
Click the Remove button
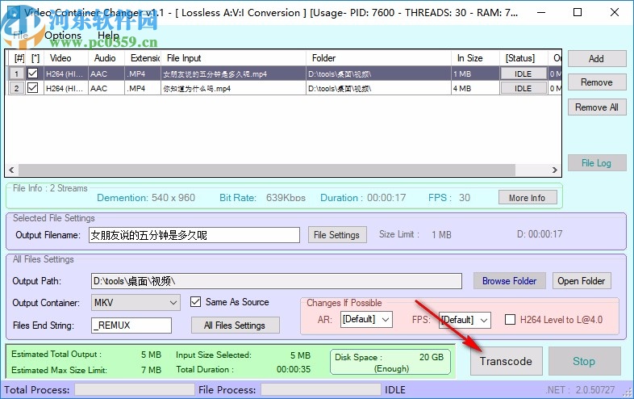click(x=596, y=82)
